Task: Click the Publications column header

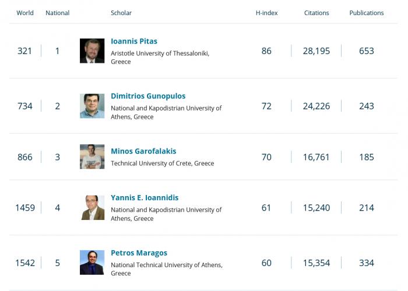Action: (367, 13)
